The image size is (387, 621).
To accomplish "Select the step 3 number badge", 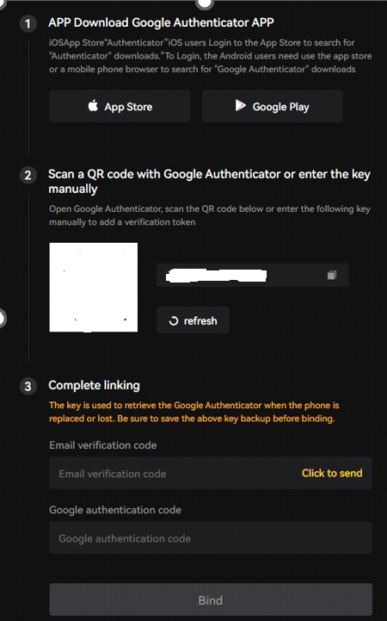I will tap(28, 386).
